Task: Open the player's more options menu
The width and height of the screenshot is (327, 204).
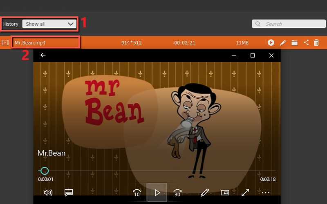Action: click(x=265, y=193)
